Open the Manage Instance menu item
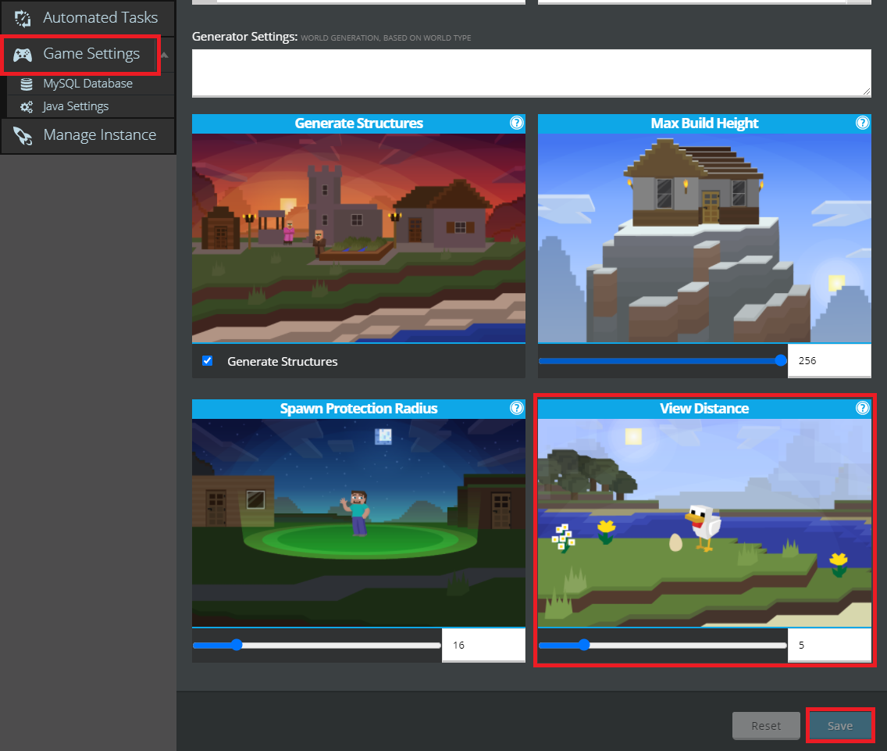The image size is (887, 751). click(86, 134)
